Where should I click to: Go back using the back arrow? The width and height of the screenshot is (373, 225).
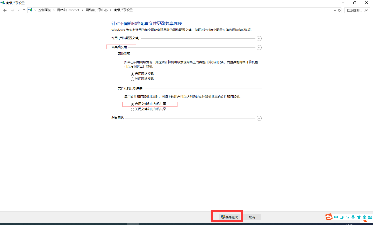coord(5,10)
